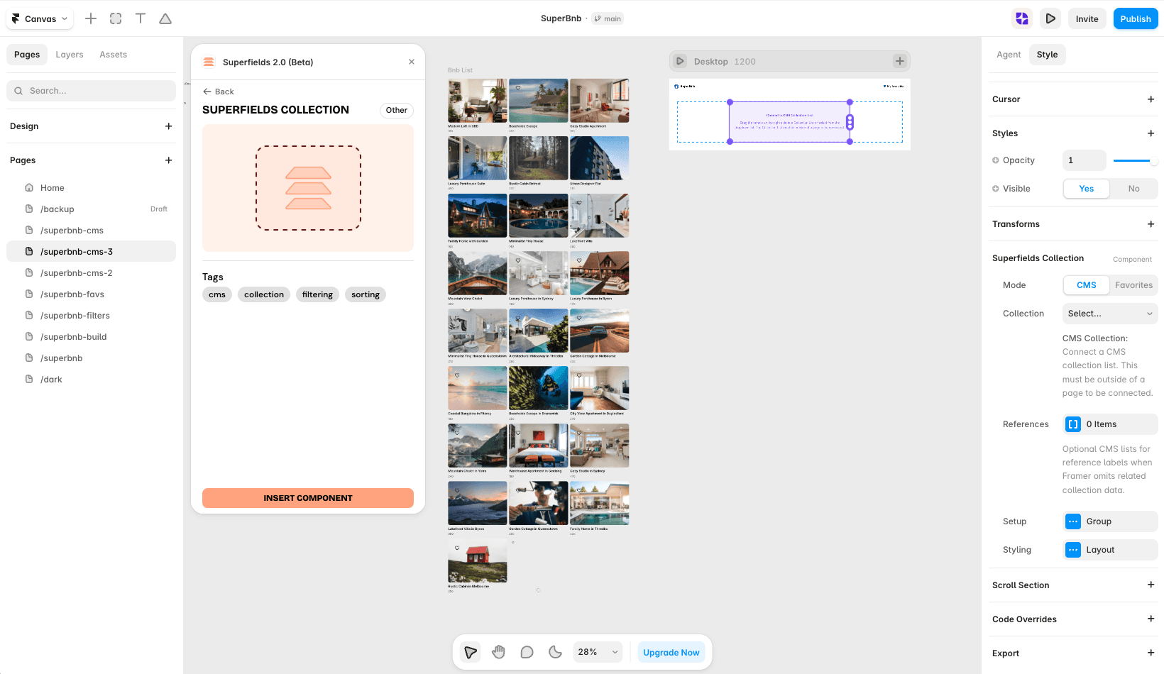Screen dimensions: 1164x674
Task: Select the Frame tool in top toolbar
Action: pos(116,18)
